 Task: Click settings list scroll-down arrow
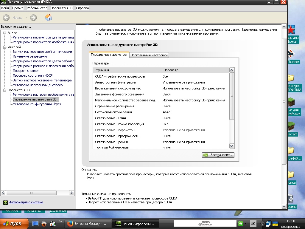click(231, 146)
